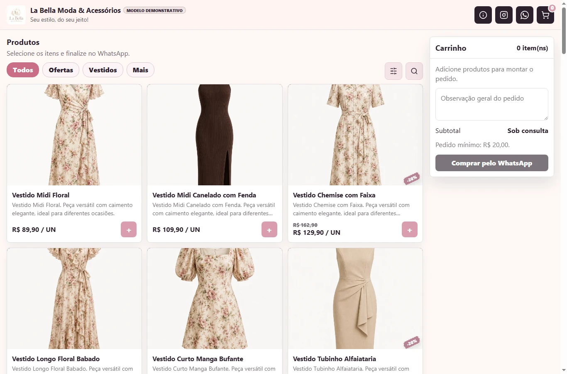Open the WhatsApp contact icon
The image size is (567, 374).
(525, 15)
